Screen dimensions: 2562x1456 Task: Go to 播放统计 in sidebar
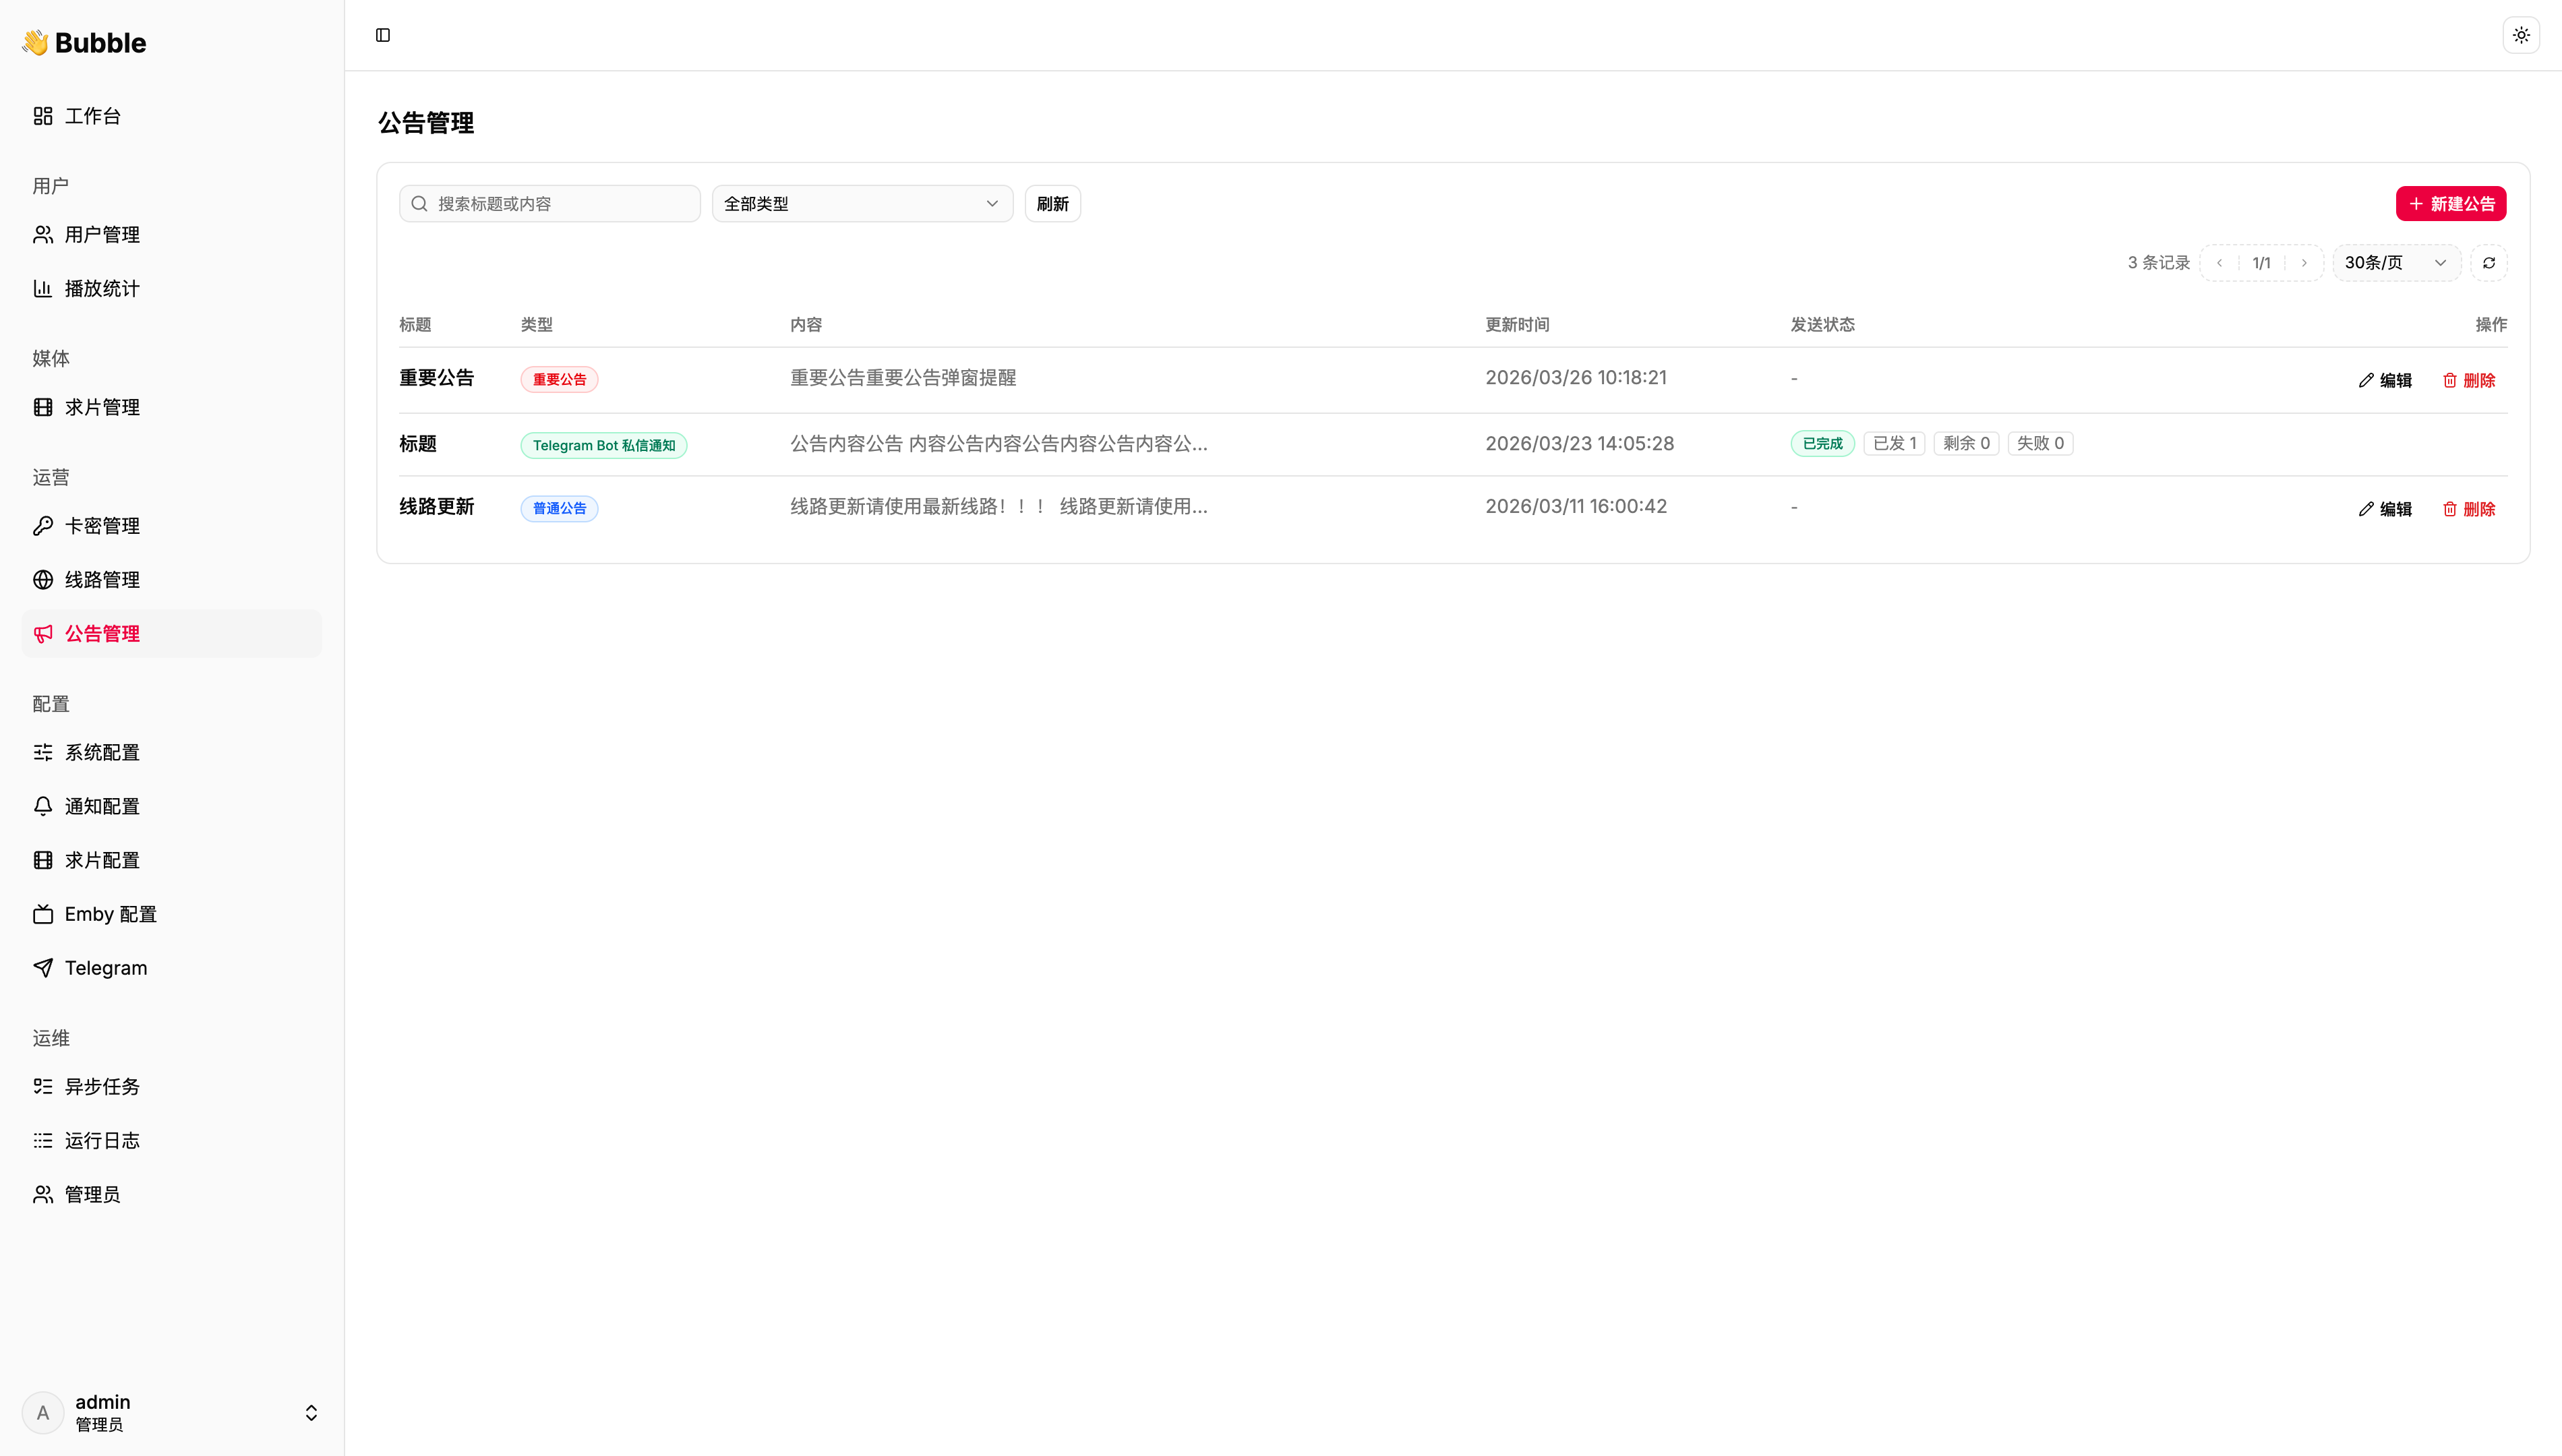point(101,289)
